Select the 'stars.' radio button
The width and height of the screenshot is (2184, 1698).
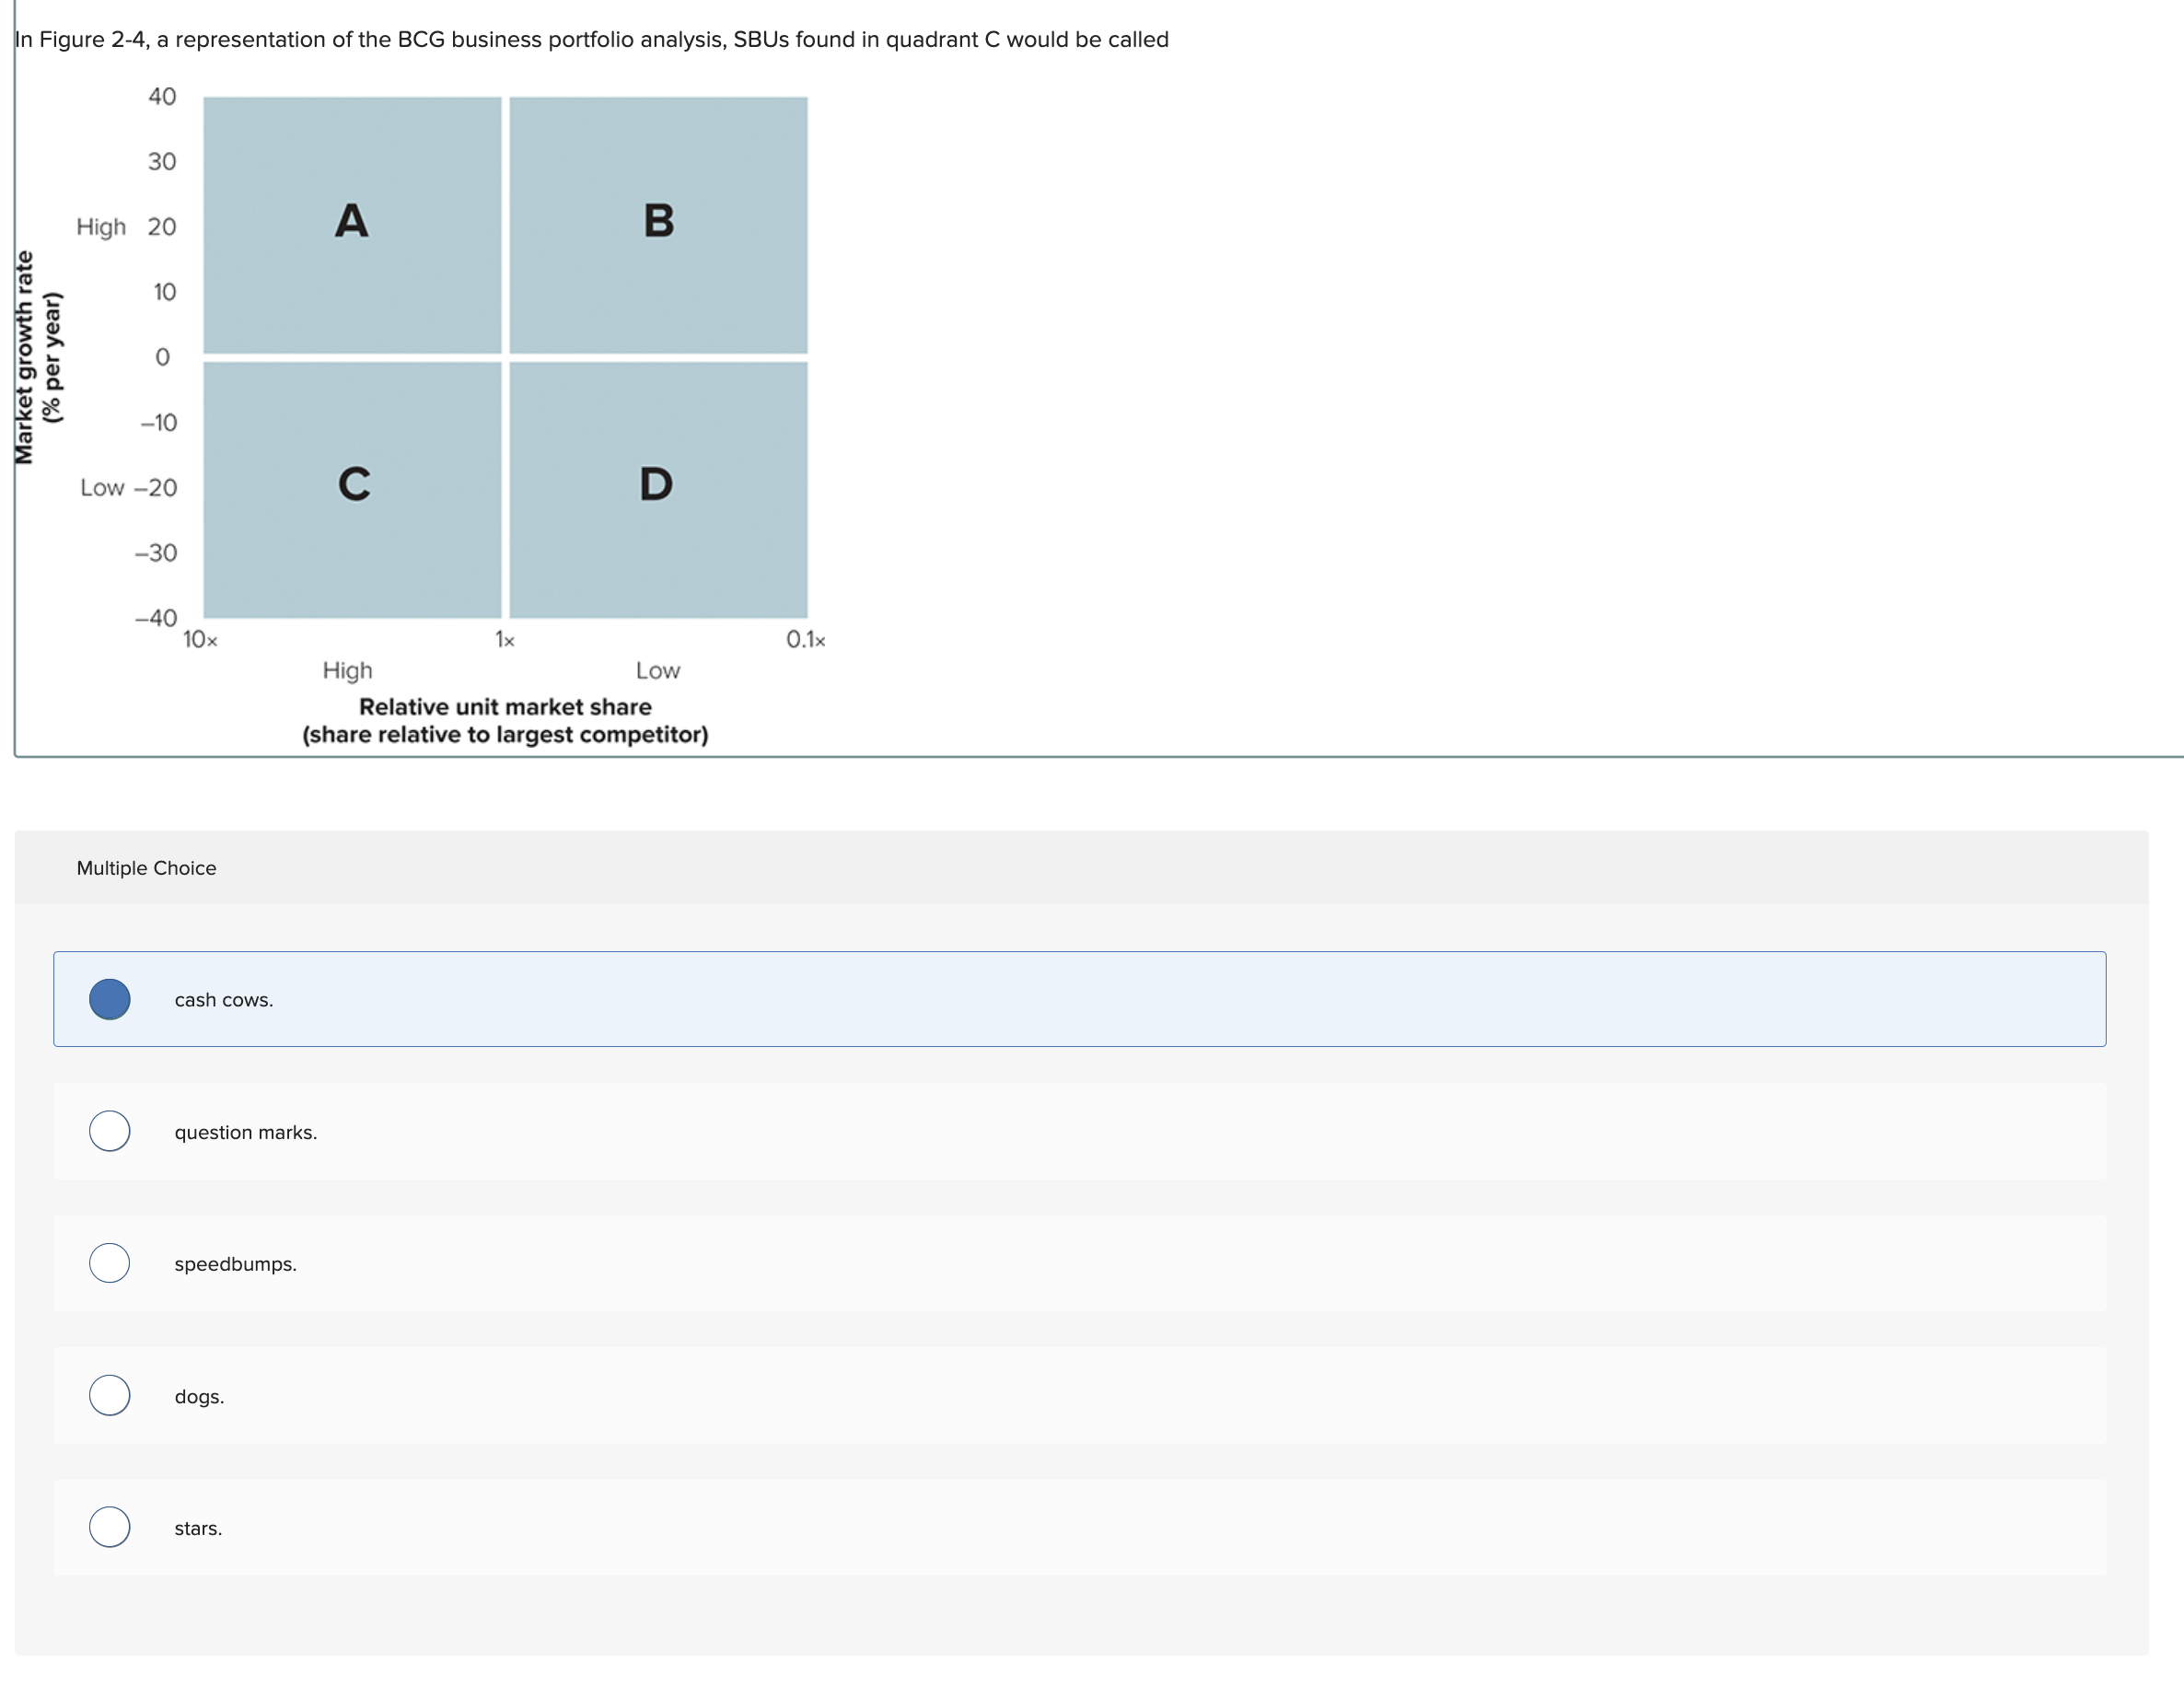(x=110, y=1527)
